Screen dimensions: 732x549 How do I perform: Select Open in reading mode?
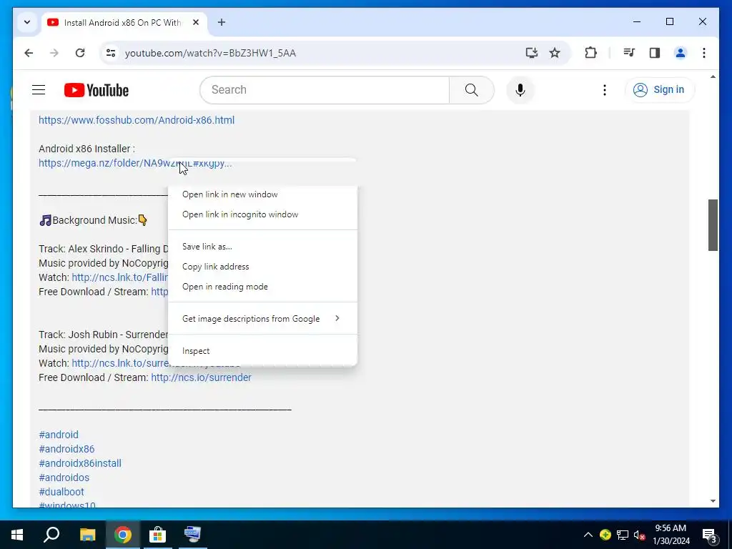[263, 287]
